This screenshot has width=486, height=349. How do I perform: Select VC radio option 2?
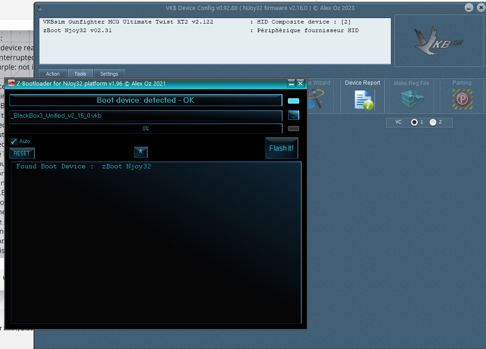[x=433, y=122]
